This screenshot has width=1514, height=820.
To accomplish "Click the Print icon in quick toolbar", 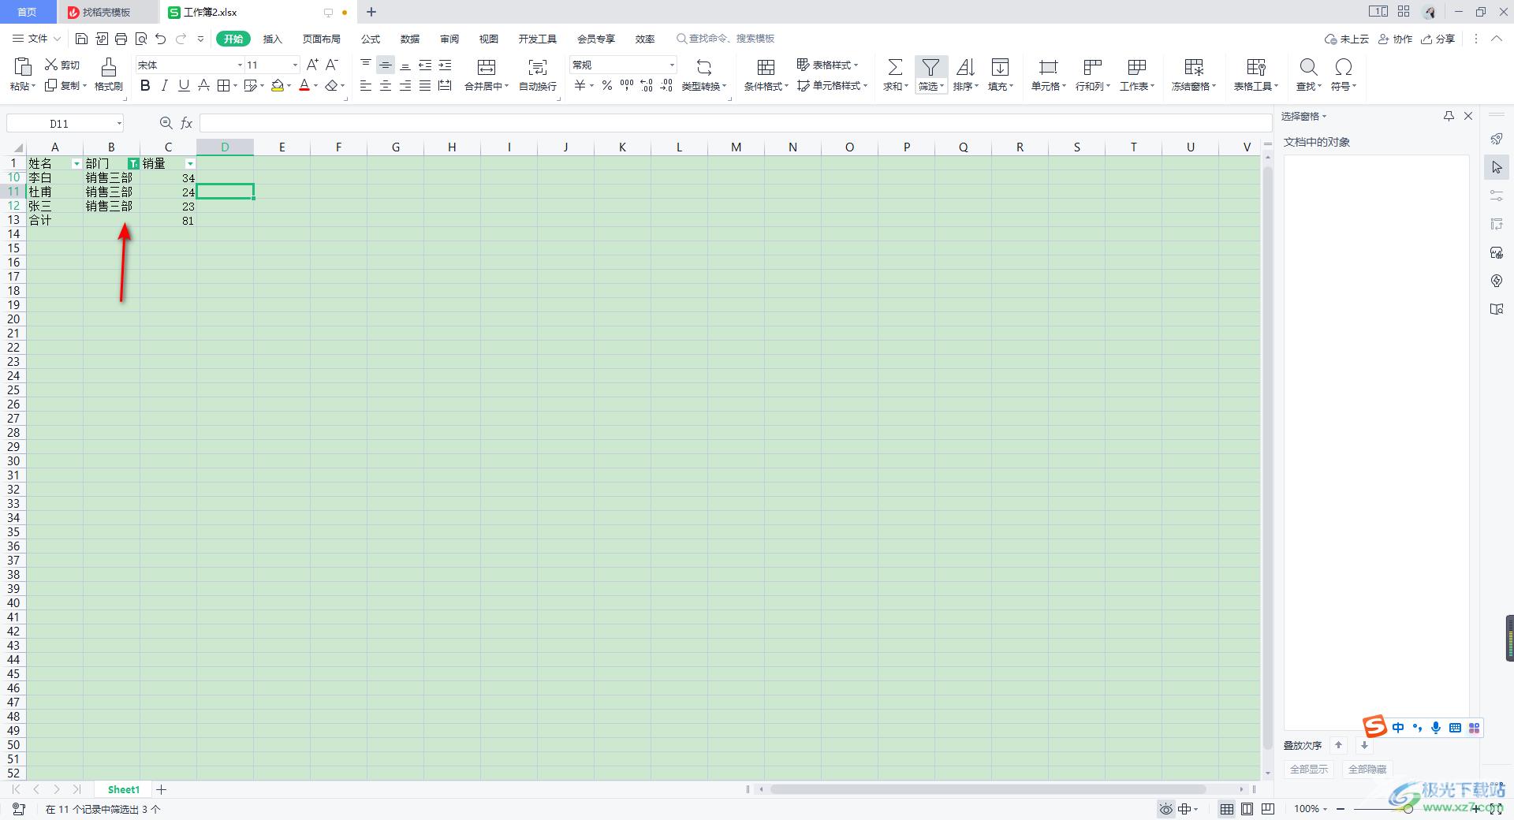I will click(121, 39).
